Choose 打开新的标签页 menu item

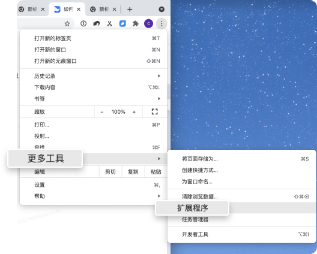pyautogui.click(x=94, y=38)
